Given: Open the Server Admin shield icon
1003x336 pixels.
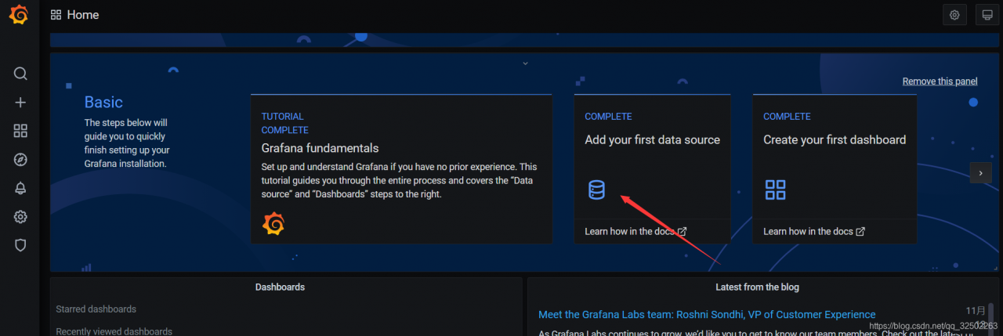Looking at the screenshot, I should tap(20, 245).
